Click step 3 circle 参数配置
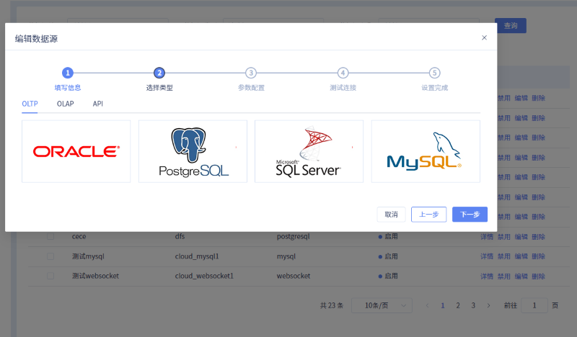This screenshot has height=337, width=577. coord(251,73)
